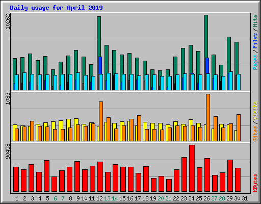Click the red KBytes bar for day 5
Viewport: 261px width, 204px height.
[x=47, y=176]
